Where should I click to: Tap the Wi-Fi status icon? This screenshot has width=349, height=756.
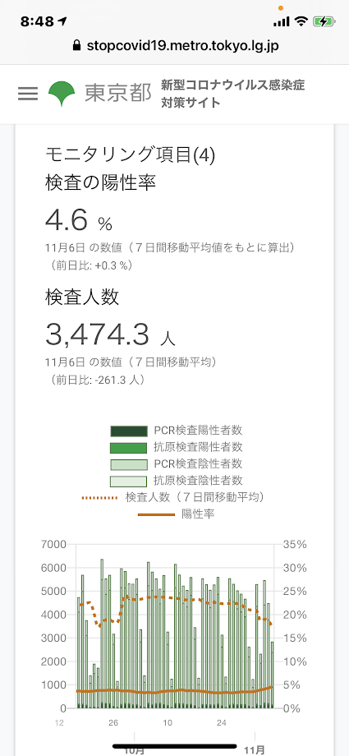click(x=301, y=21)
